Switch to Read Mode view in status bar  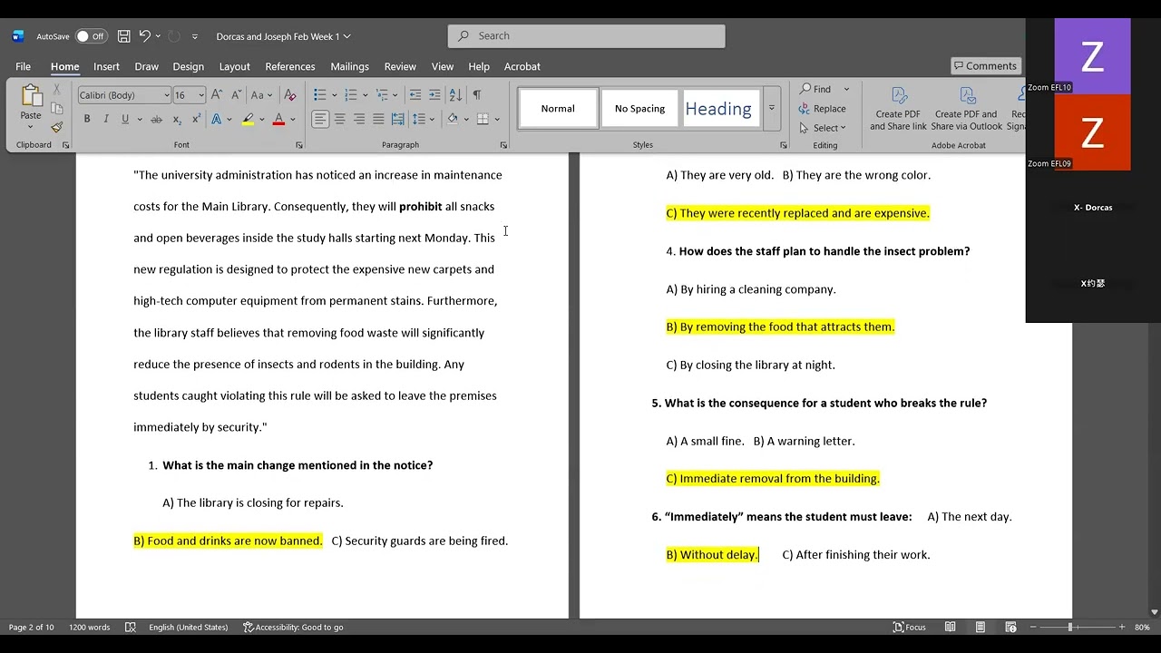(950, 627)
